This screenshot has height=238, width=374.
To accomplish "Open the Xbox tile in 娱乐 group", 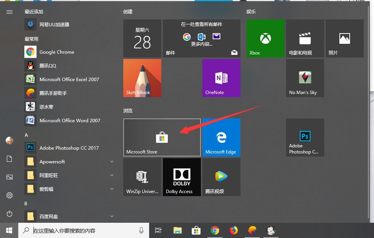I will pos(265,38).
